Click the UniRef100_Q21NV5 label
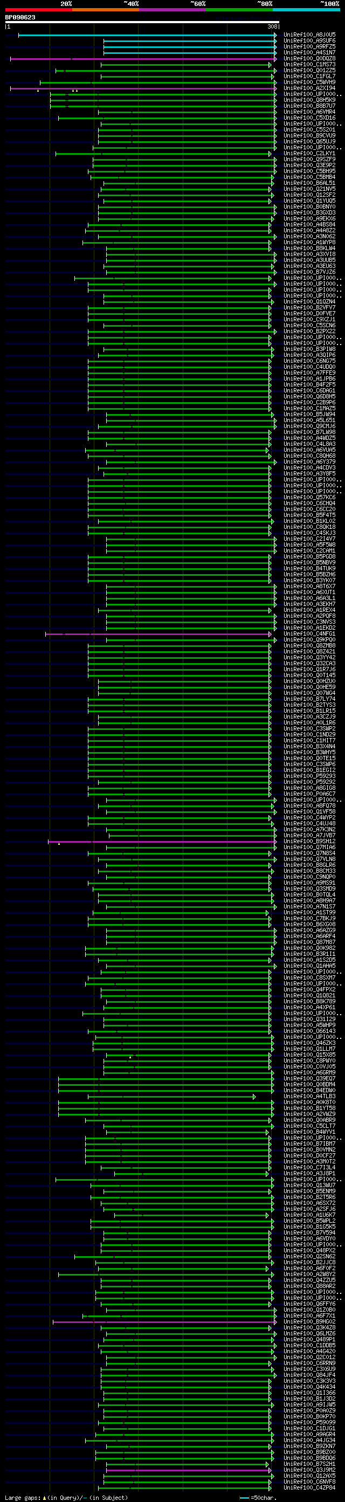345x1502 pixels. point(309,189)
